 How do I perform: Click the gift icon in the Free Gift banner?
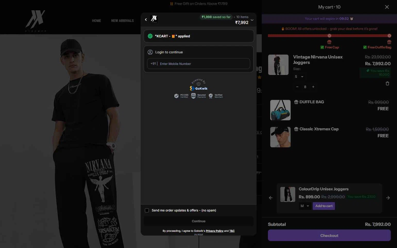pyautogui.click(x=172, y=4)
